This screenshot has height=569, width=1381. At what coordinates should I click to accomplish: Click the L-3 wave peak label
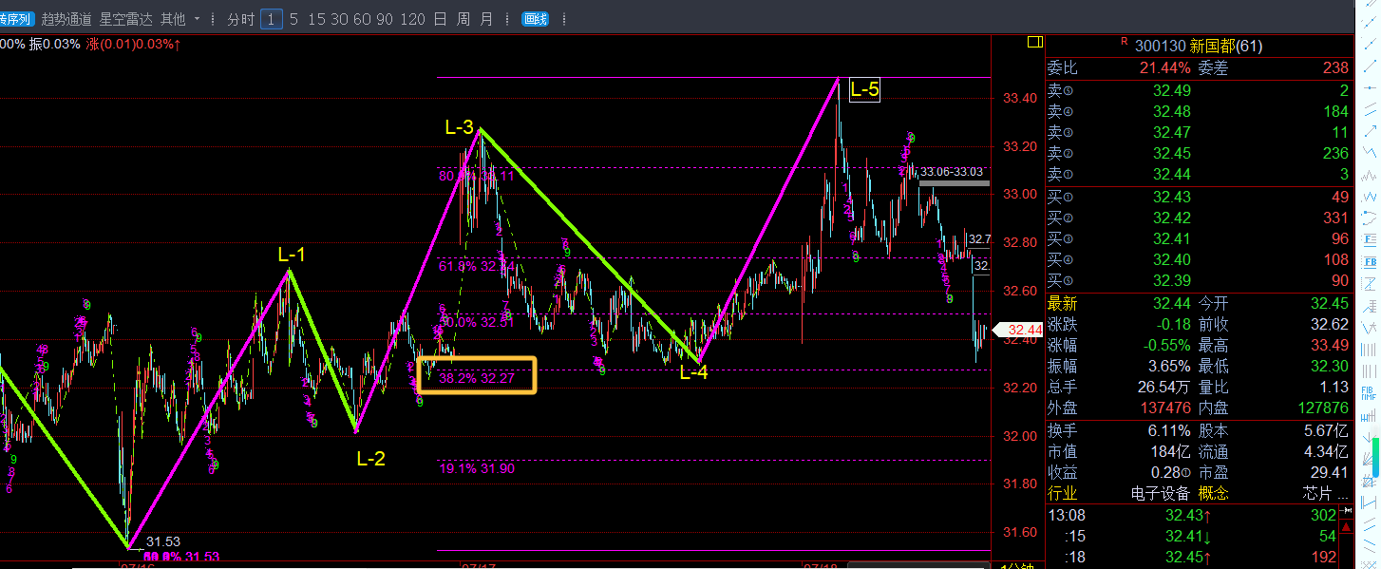(460, 126)
